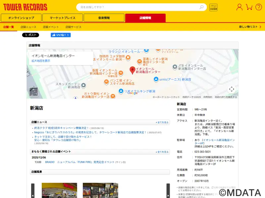Click the スキッズガーデン map marker
The image size is (265, 198).
click(x=83, y=85)
